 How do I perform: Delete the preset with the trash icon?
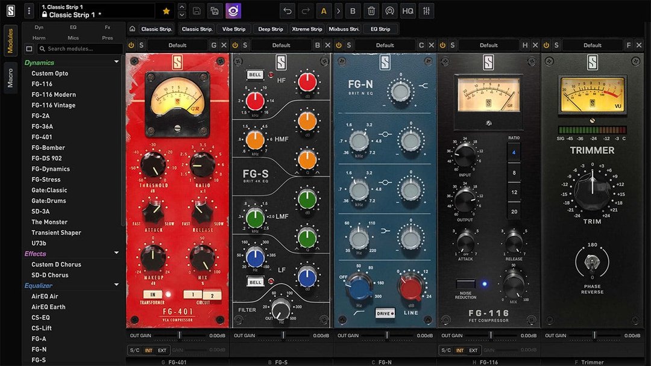pyautogui.click(x=371, y=10)
